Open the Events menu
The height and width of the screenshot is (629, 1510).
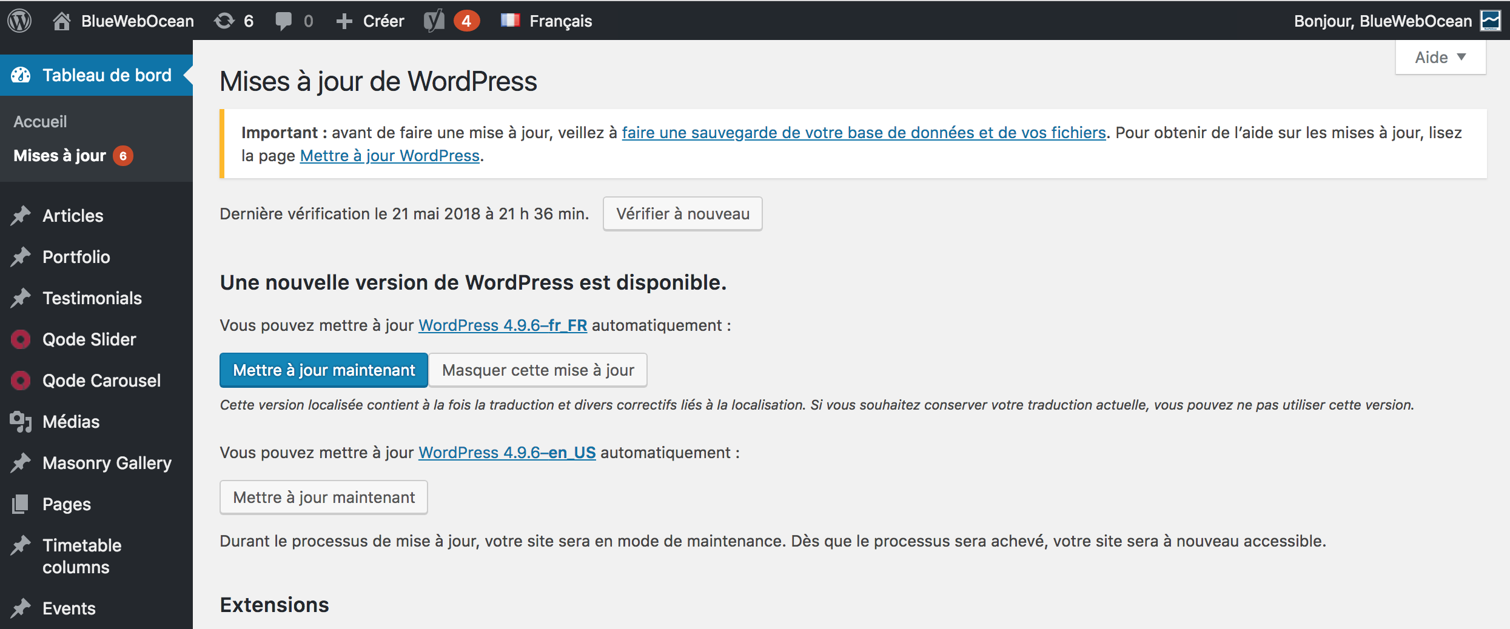[69, 608]
